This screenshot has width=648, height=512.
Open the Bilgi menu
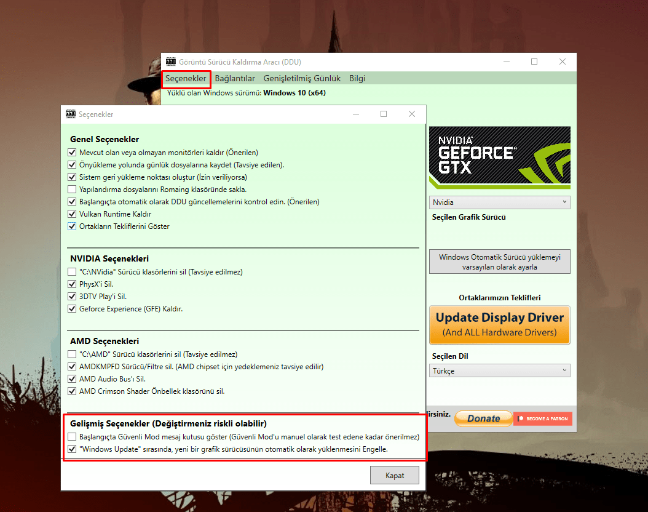(357, 79)
